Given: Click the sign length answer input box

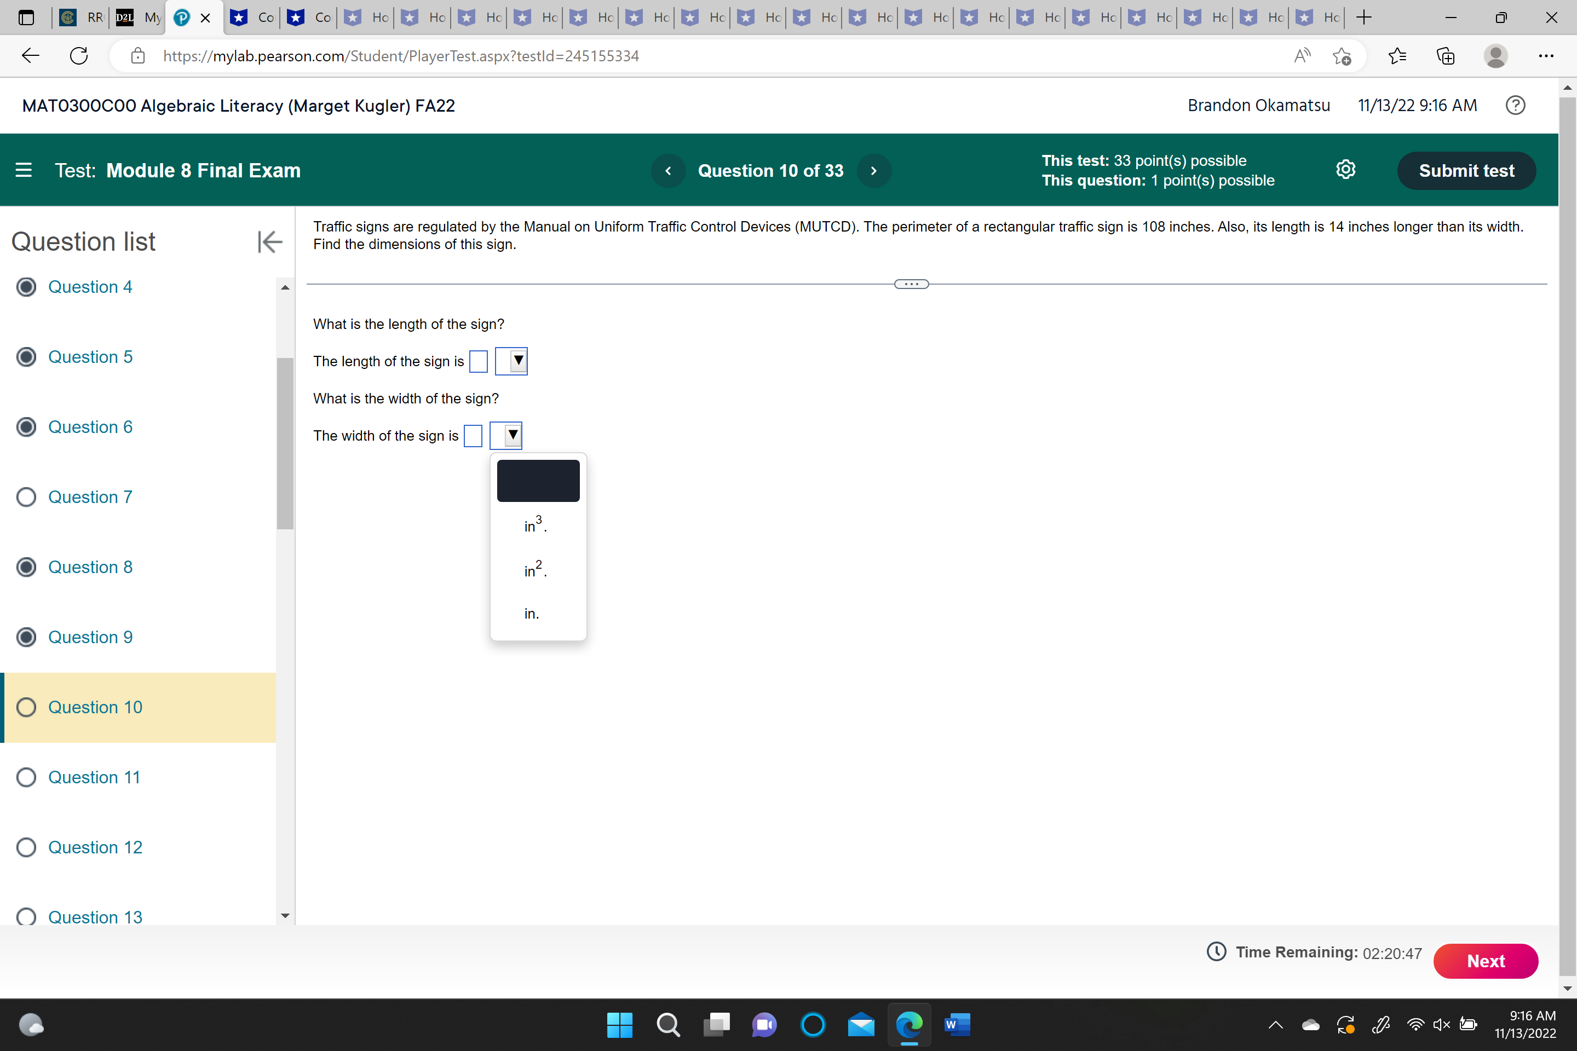Looking at the screenshot, I should pos(478,361).
